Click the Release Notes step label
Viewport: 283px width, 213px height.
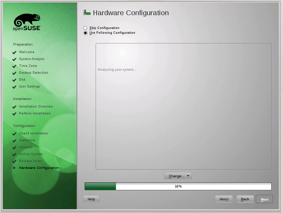tap(30, 161)
